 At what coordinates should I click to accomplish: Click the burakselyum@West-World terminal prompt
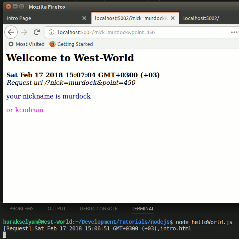coord(38,222)
